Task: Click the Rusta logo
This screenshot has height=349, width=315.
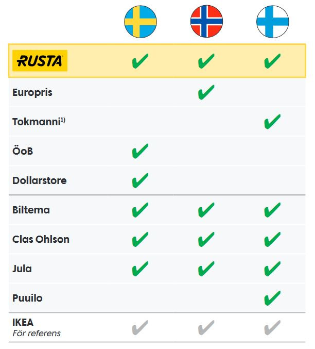Action: [40, 61]
